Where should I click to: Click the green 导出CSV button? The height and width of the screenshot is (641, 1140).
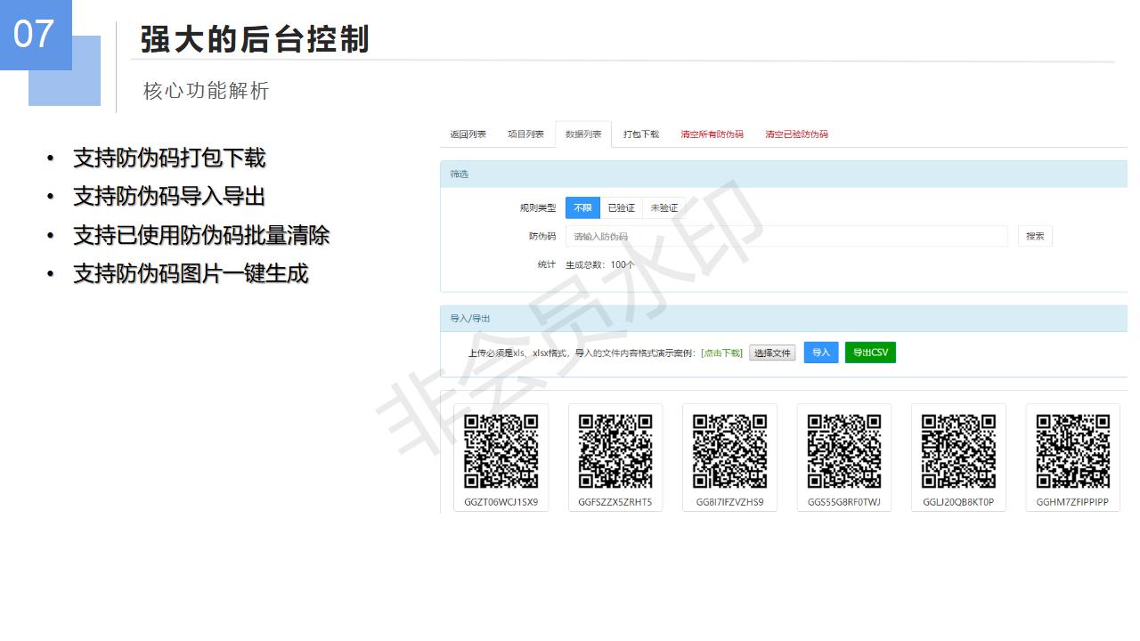pyautogui.click(x=870, y=353)
